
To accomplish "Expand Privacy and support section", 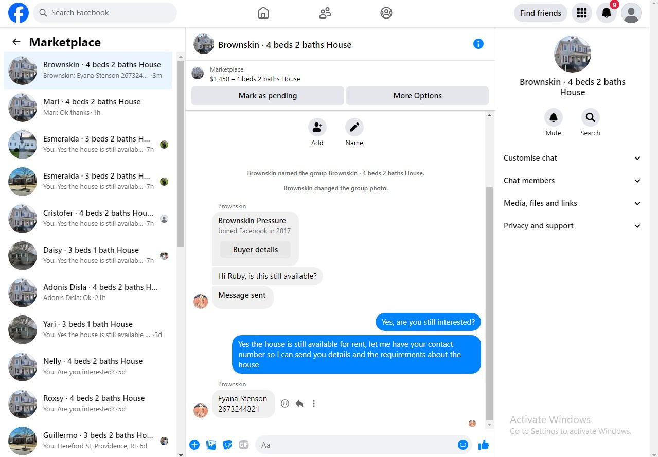I will [573, 226].
